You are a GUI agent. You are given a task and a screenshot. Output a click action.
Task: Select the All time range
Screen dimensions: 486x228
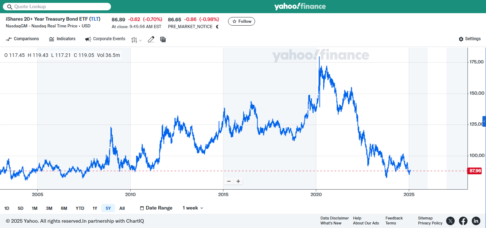click(122, 208)
